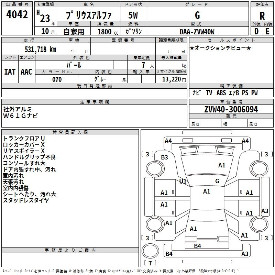The height and width of the screenshot is (275, 275).
Task: Click the lot number 4042
Action: [17, 14]
